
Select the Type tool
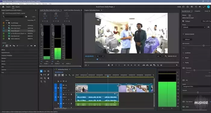pyautogui.click(x=41, y=82)
